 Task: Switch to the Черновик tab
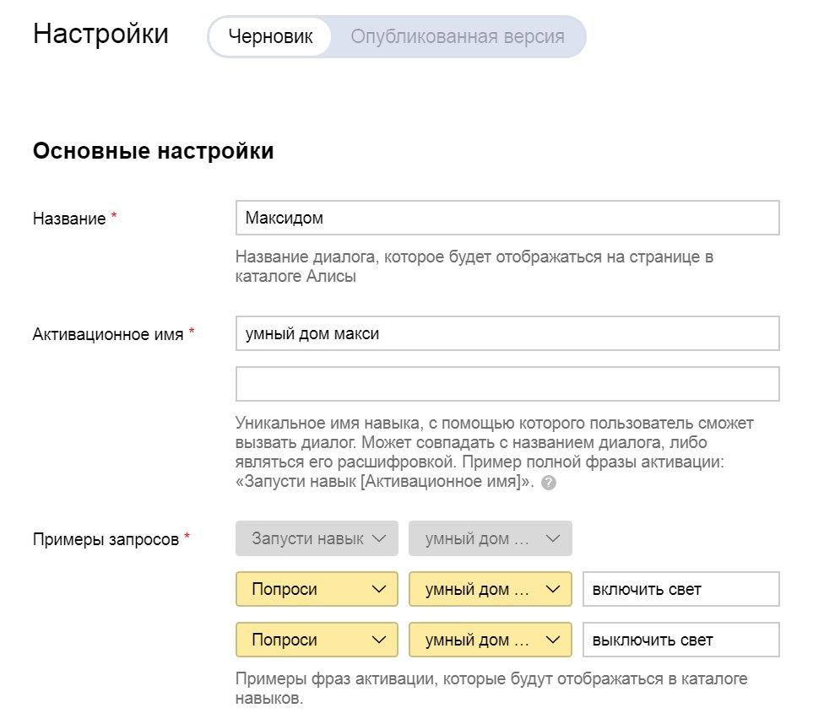coord(270,37)
